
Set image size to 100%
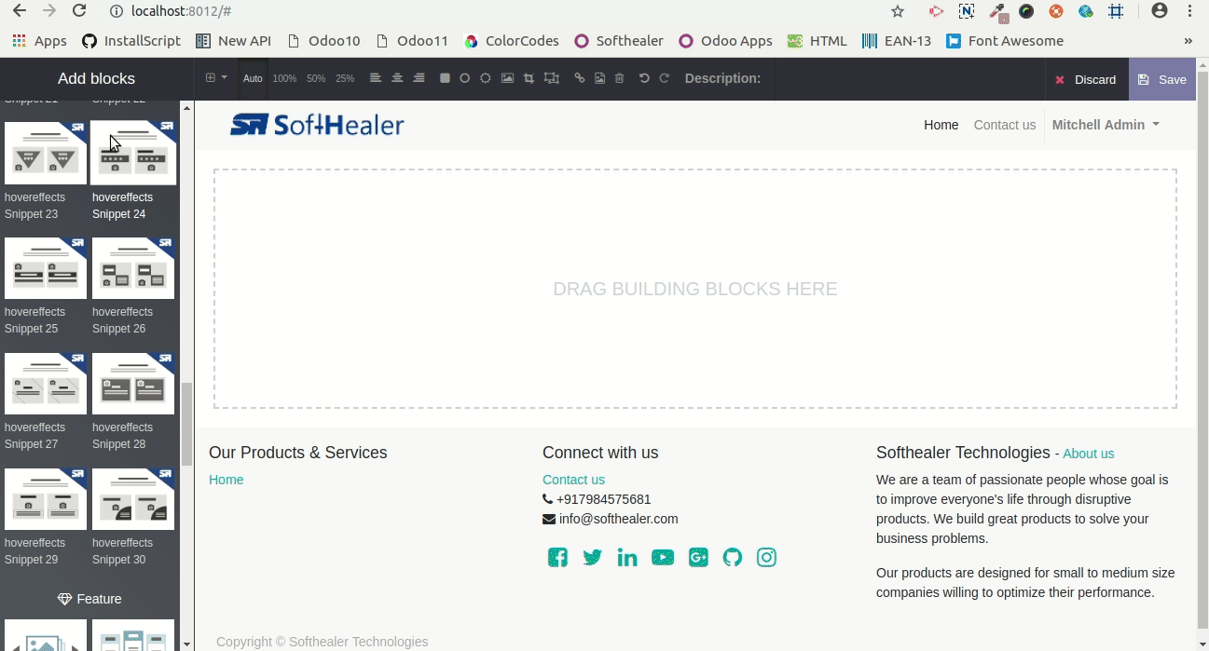[x=284, y=79]
